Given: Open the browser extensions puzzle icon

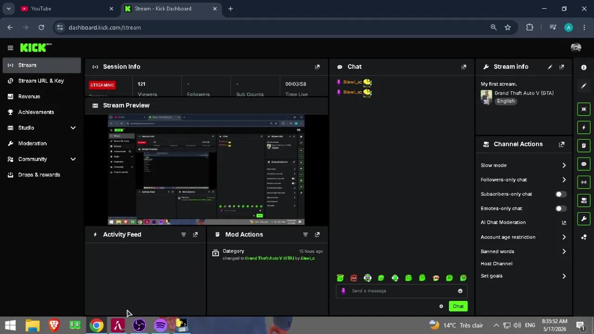Looking at the screenshot, I should coord(529,27).
